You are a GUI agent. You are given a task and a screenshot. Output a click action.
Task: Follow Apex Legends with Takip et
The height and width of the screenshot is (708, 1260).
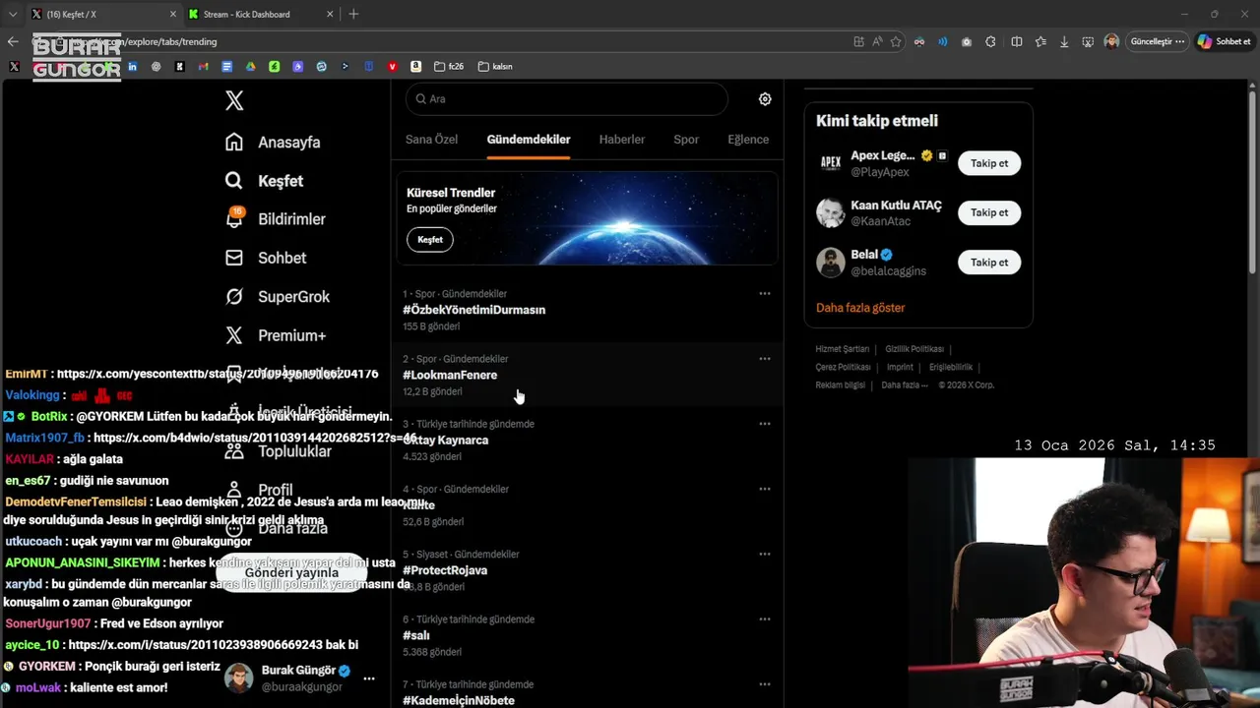point(989,163)
